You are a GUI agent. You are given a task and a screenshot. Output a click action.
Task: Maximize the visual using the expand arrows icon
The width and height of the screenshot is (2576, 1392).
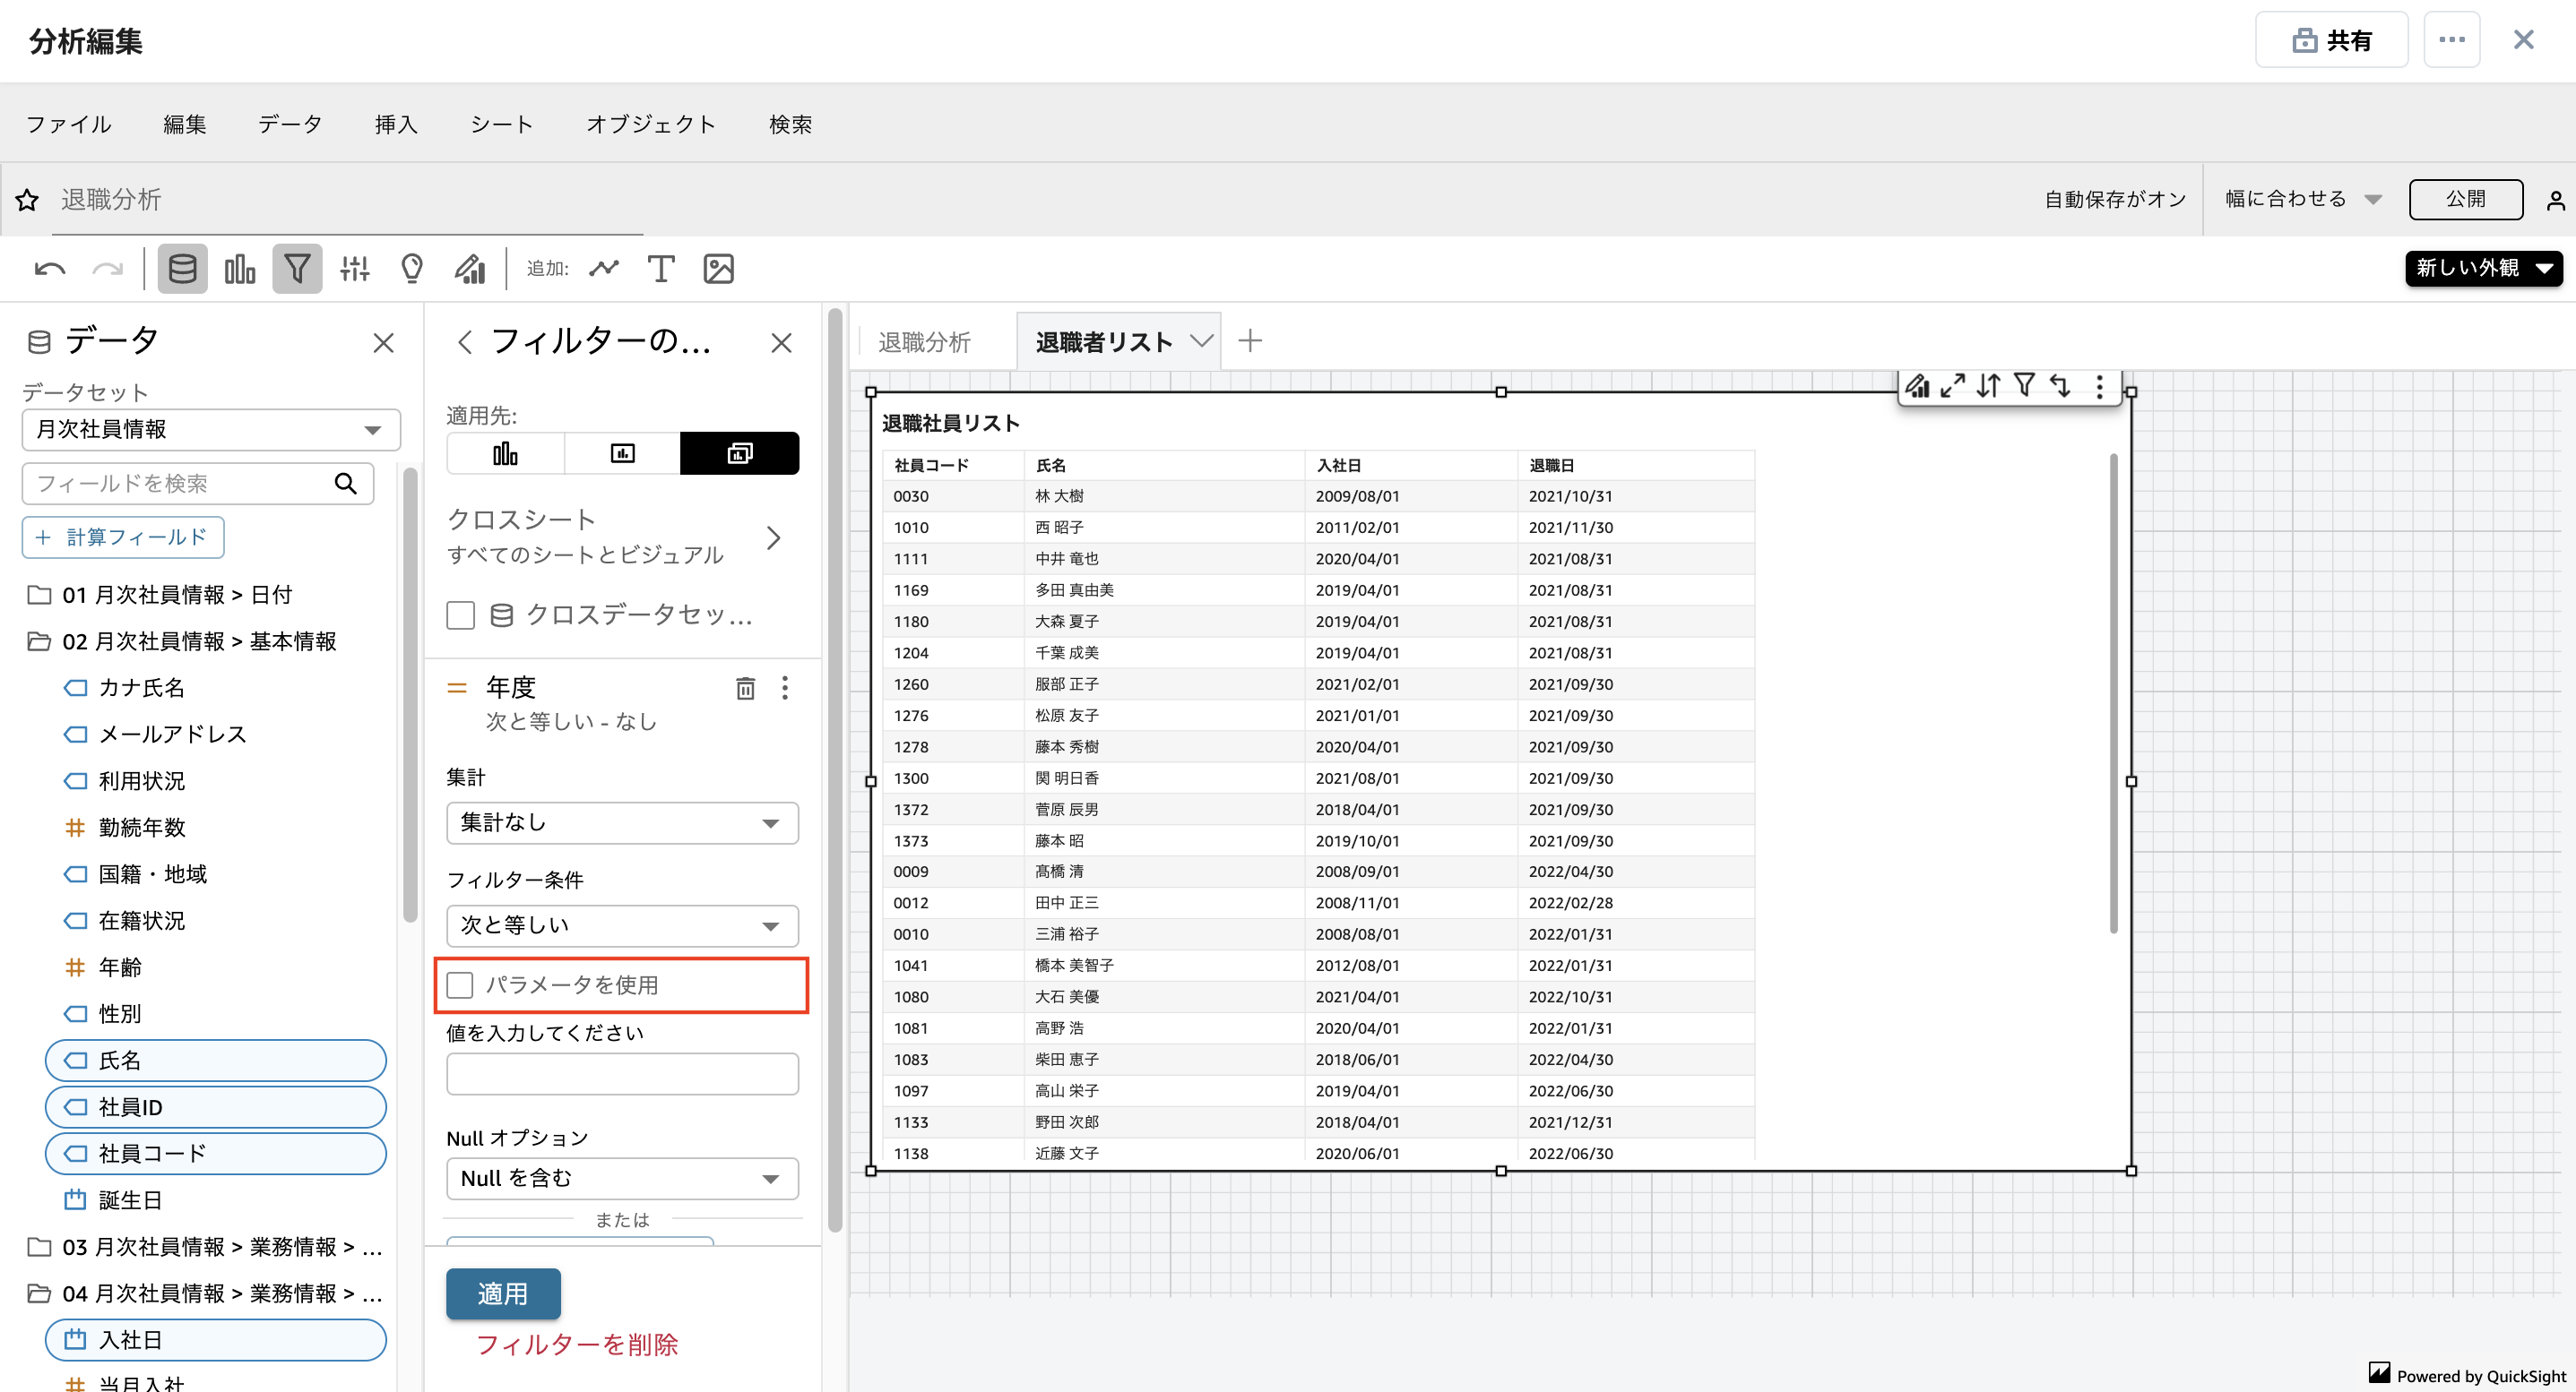[1952, 386]
